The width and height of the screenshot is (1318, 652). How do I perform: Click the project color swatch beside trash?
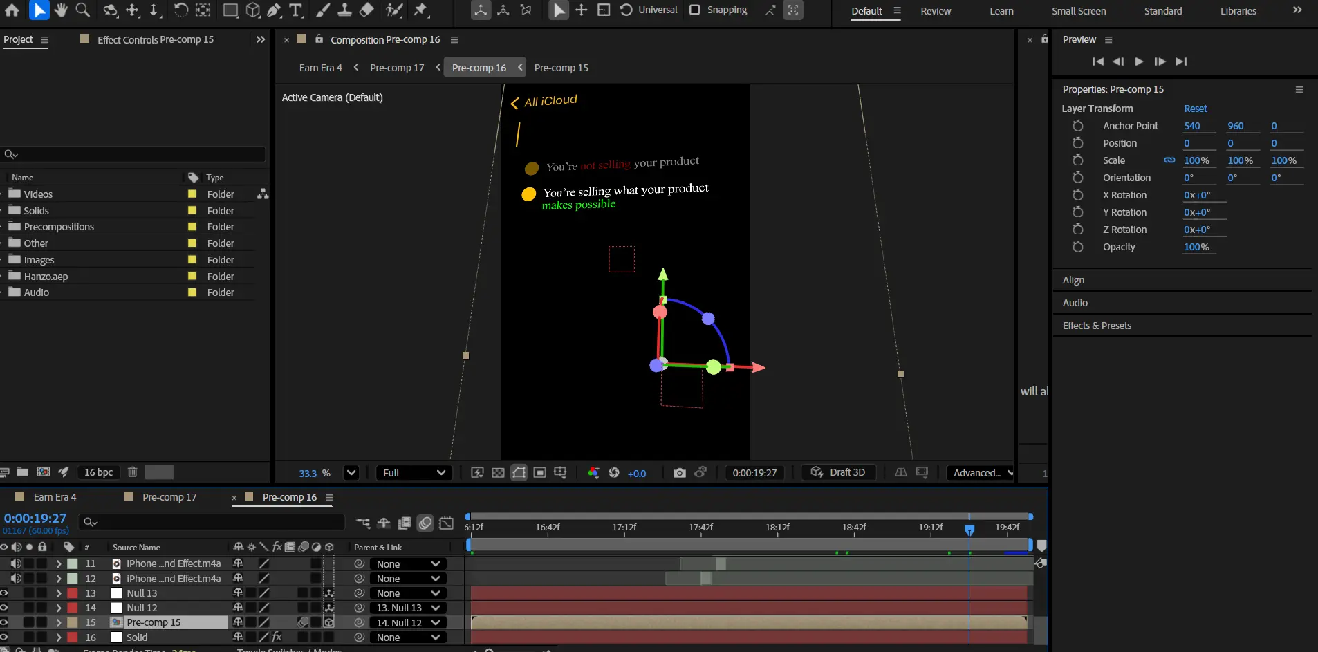pos(159,472)
